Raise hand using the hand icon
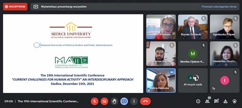Viewport: 242px width, 108px height. (x=114, y=101)
